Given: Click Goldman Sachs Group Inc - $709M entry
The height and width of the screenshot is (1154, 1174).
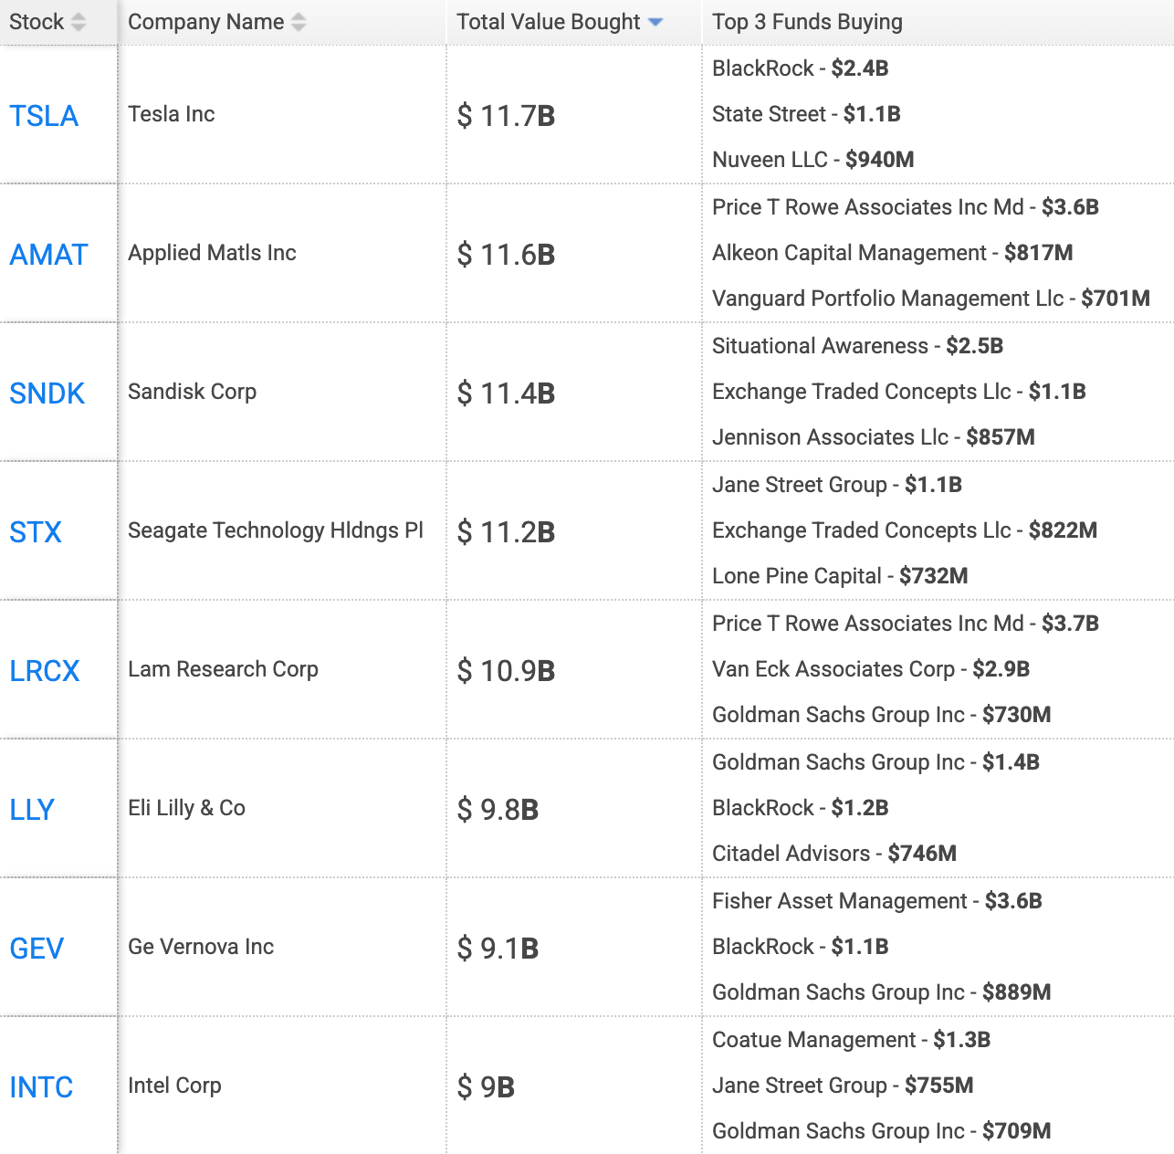Looking at the screenshot, I should tap(882, 1131).
